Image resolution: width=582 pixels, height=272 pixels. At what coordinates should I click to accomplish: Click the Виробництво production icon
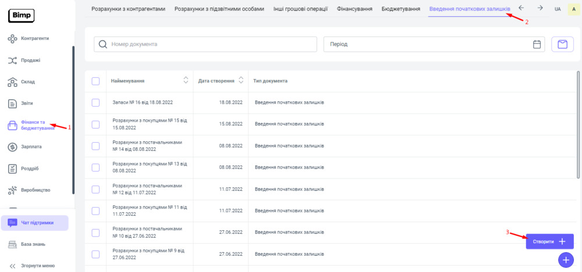pos(13,190)
